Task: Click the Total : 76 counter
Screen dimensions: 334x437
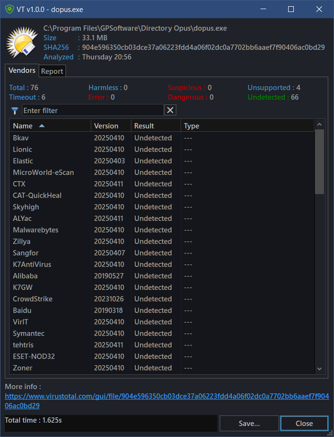Action: coord(23,88)
